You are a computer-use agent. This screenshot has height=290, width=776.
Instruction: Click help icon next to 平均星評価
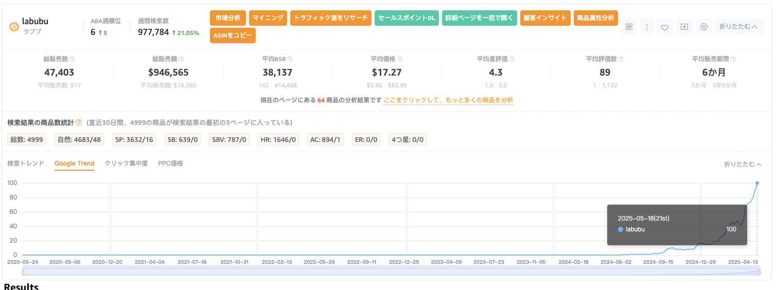[x=512, y=59]
